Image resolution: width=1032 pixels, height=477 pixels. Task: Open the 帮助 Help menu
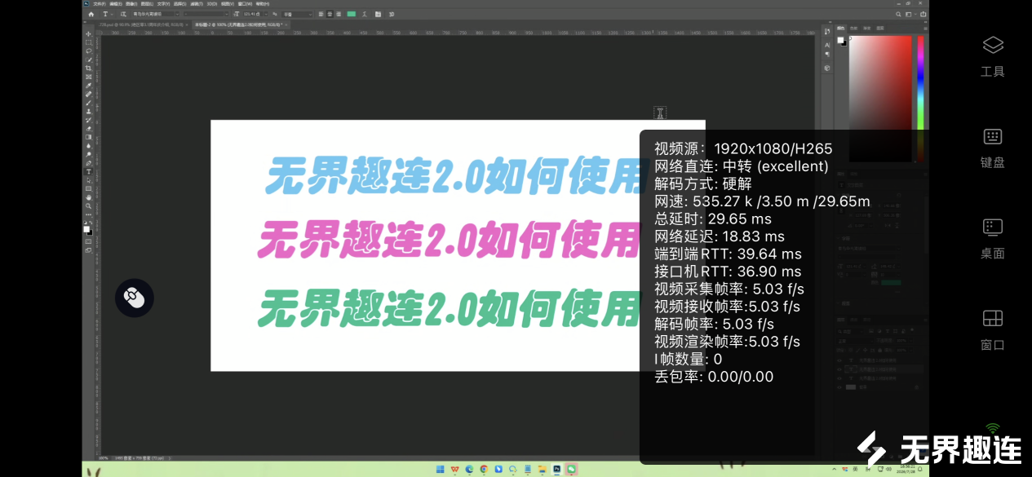pyautogui.click(x=262, y=4)
